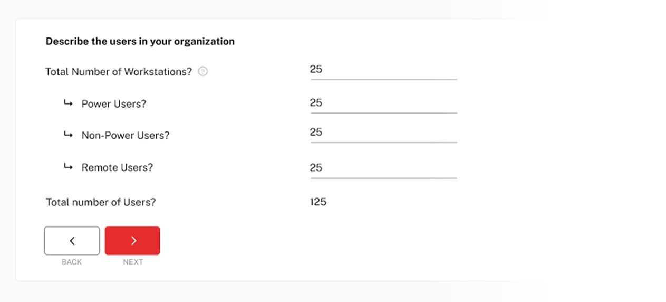Click the arrow icon before Power Users
Screen dimensions: 666x302
pos(67,103)
